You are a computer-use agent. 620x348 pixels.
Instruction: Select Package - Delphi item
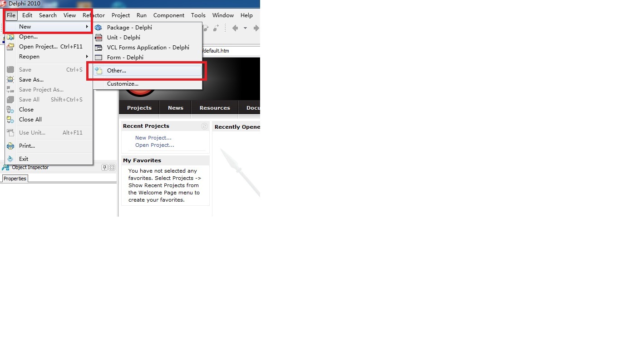pyautogui.click(x=148, y=28)
